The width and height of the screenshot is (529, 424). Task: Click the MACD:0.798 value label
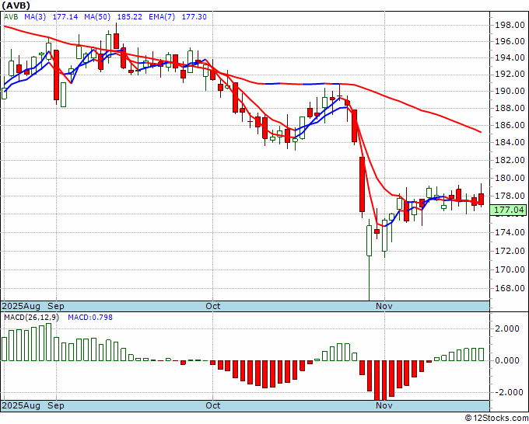90,318
